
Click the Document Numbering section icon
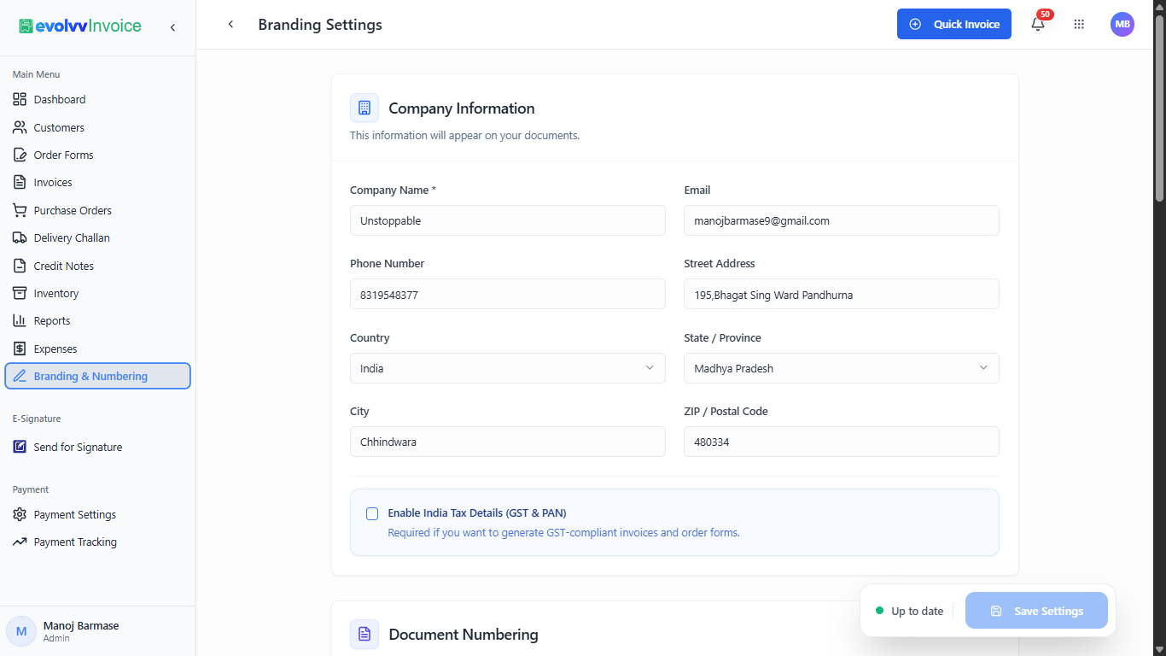pyautogui.click(x=364, y=634)
